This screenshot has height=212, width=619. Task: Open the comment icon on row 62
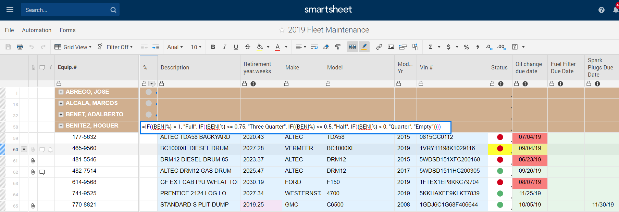point(42,172)
